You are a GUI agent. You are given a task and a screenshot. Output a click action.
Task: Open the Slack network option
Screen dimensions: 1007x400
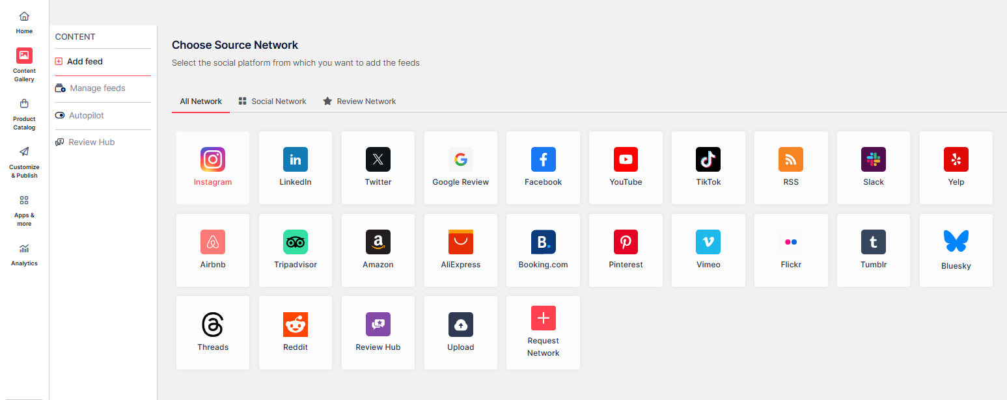coord(873,168)
